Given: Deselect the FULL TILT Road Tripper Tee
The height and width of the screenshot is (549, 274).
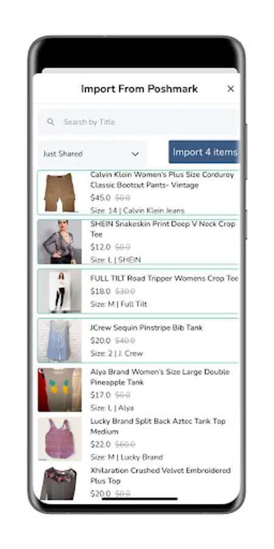Looking at the screenshot, I should [138, 291].
